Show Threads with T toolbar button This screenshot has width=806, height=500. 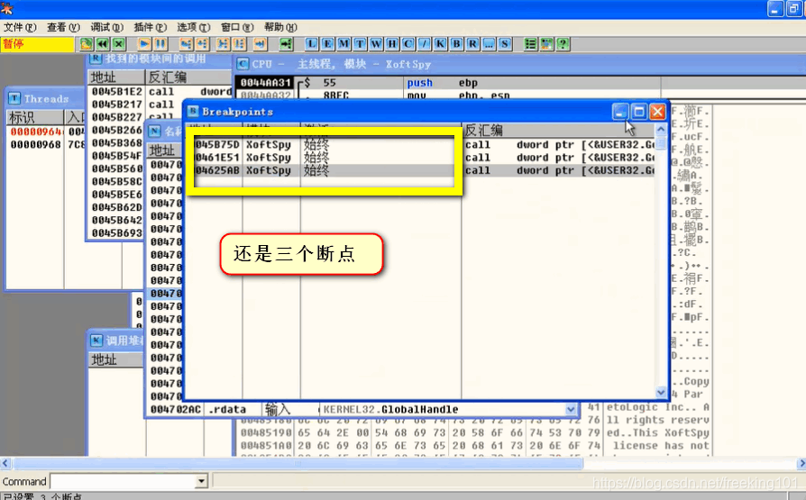point(360,44)
